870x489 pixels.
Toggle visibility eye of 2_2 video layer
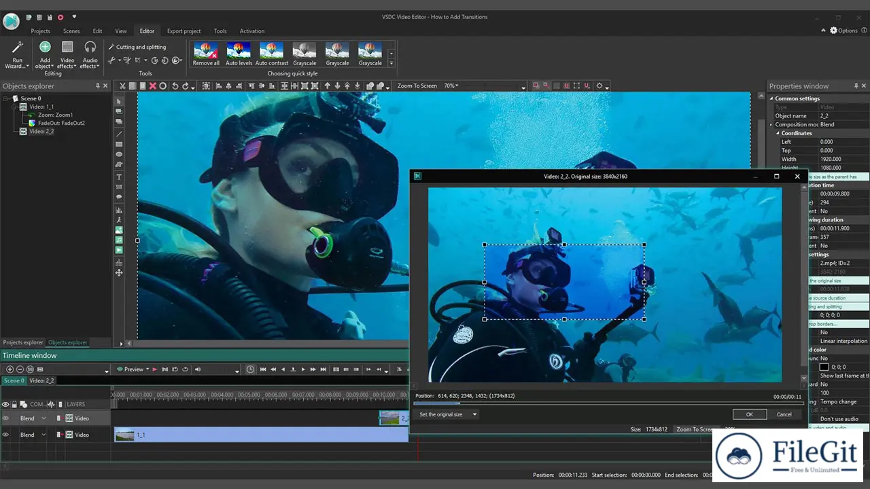coord(5,418)
